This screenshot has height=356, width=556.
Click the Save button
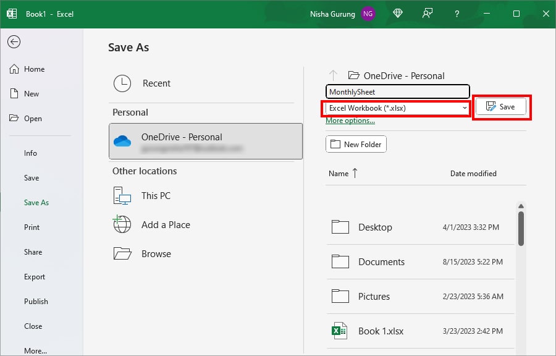pyautogui.click(x=501, y=106)
